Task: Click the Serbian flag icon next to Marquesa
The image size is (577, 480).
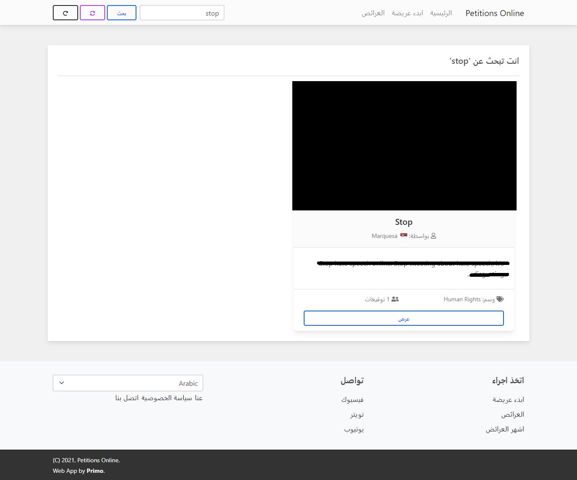Action: coord(404,235)
